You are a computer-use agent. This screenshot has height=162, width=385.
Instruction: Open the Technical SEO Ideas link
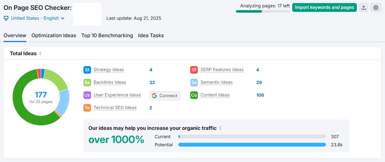pyautogui.click(x=115, y=108)
